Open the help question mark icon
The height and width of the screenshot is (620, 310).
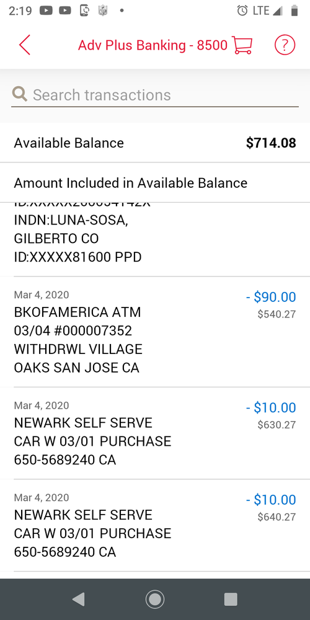(x=285, y=45)
